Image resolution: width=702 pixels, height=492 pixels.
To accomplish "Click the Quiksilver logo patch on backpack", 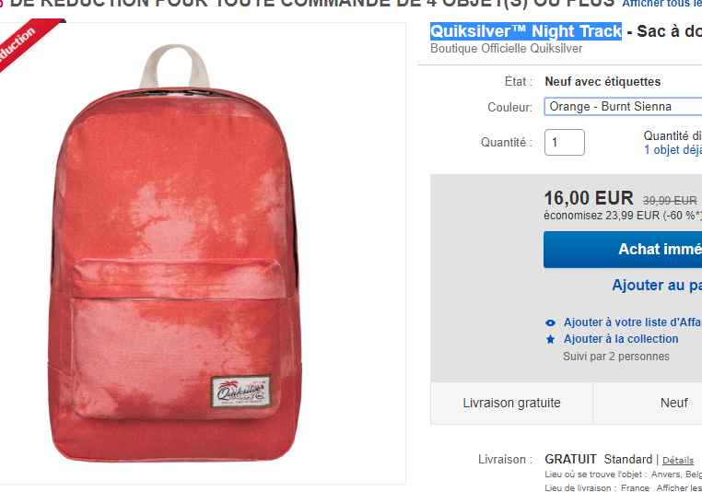I will [x=240, y=392].
